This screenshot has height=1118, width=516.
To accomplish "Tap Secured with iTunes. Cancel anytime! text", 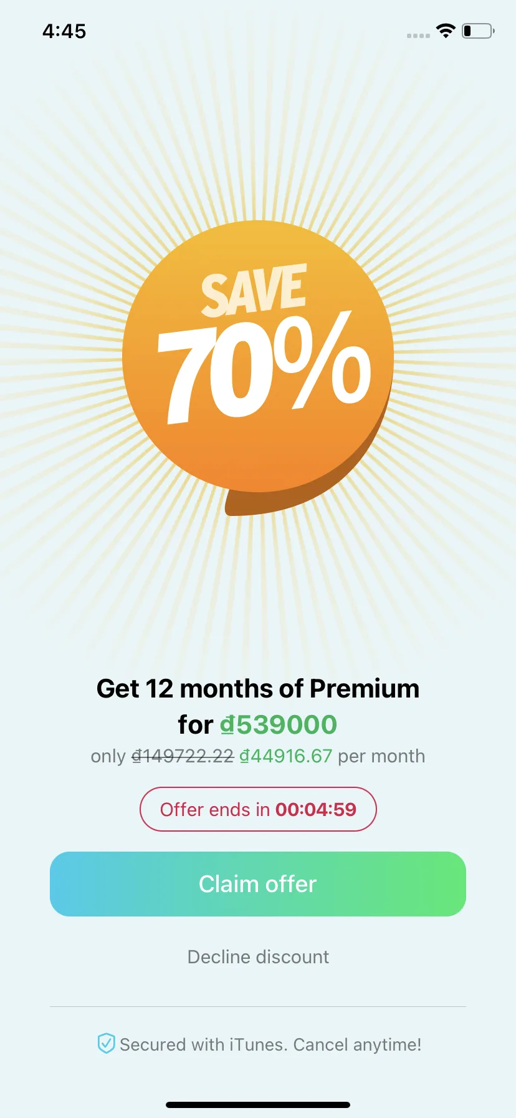I will [270, 1044].
